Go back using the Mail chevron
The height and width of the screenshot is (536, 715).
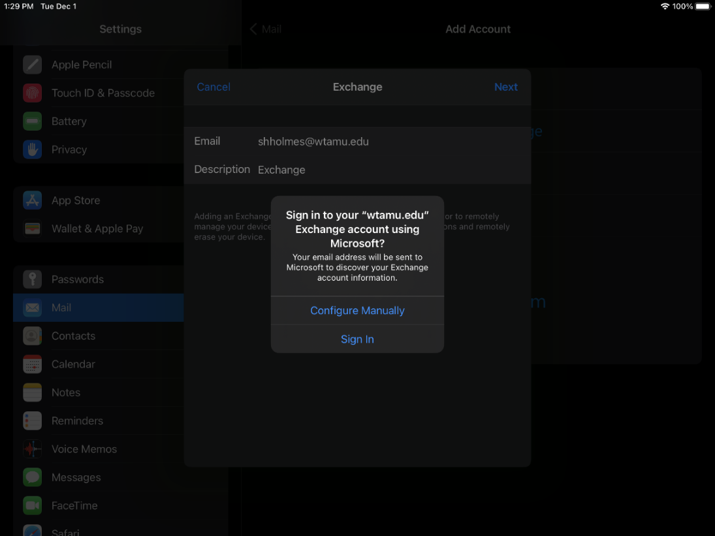[x=253, y=29]
